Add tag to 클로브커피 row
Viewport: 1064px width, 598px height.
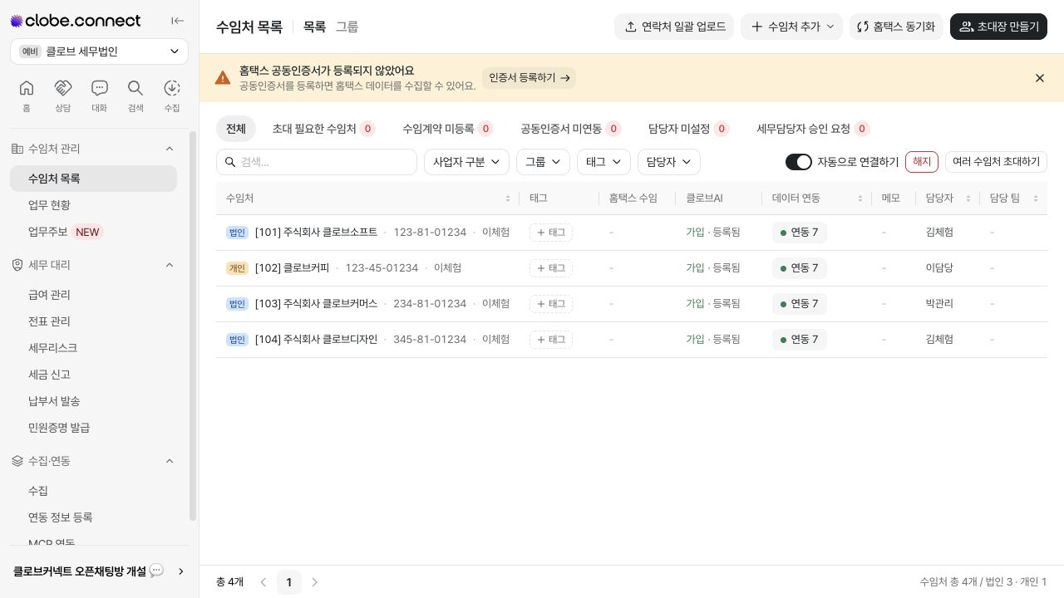551,268
